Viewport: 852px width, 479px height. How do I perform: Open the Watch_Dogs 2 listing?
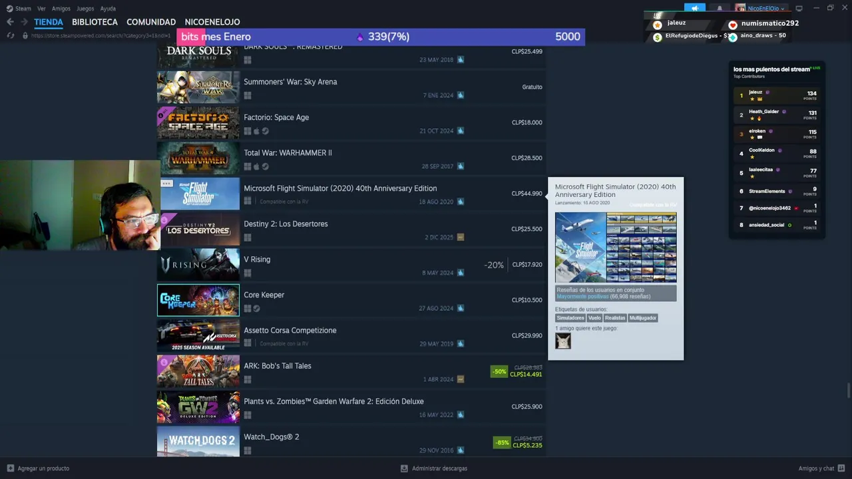pos(351,441)
